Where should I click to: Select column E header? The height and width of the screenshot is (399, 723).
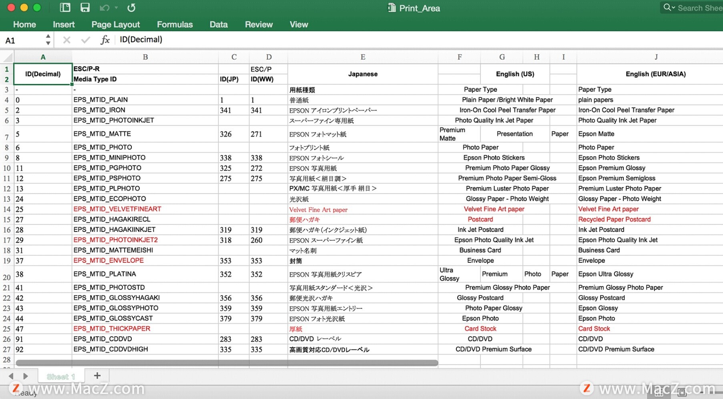point(363,57)
